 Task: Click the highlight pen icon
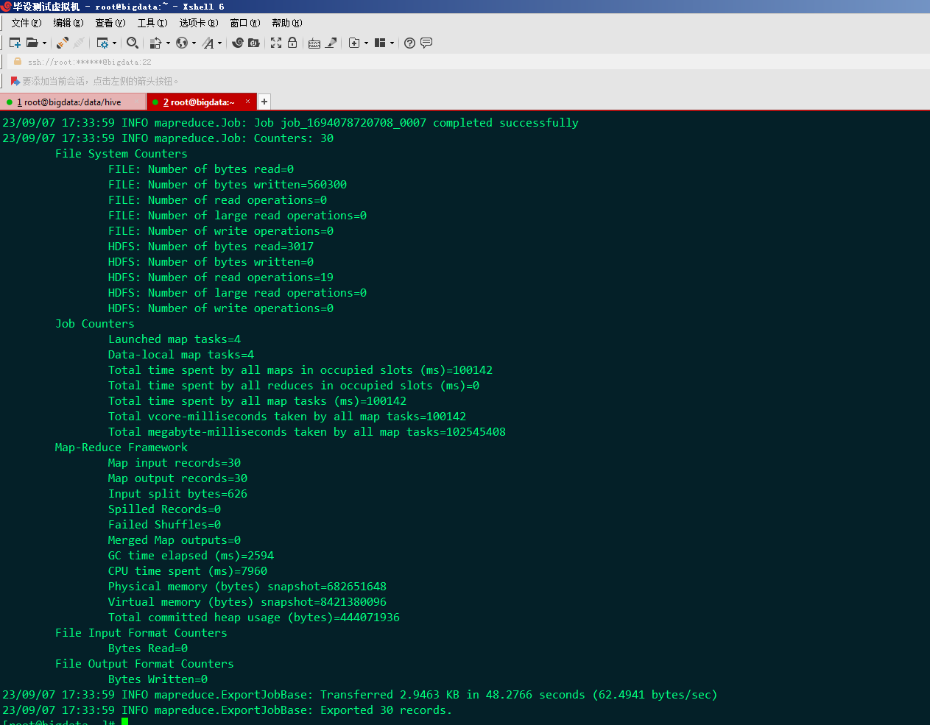pos(331,43)
